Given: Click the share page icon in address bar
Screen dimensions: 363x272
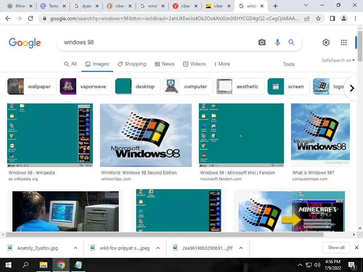Looking at the screenshot, I should [307, 18].
